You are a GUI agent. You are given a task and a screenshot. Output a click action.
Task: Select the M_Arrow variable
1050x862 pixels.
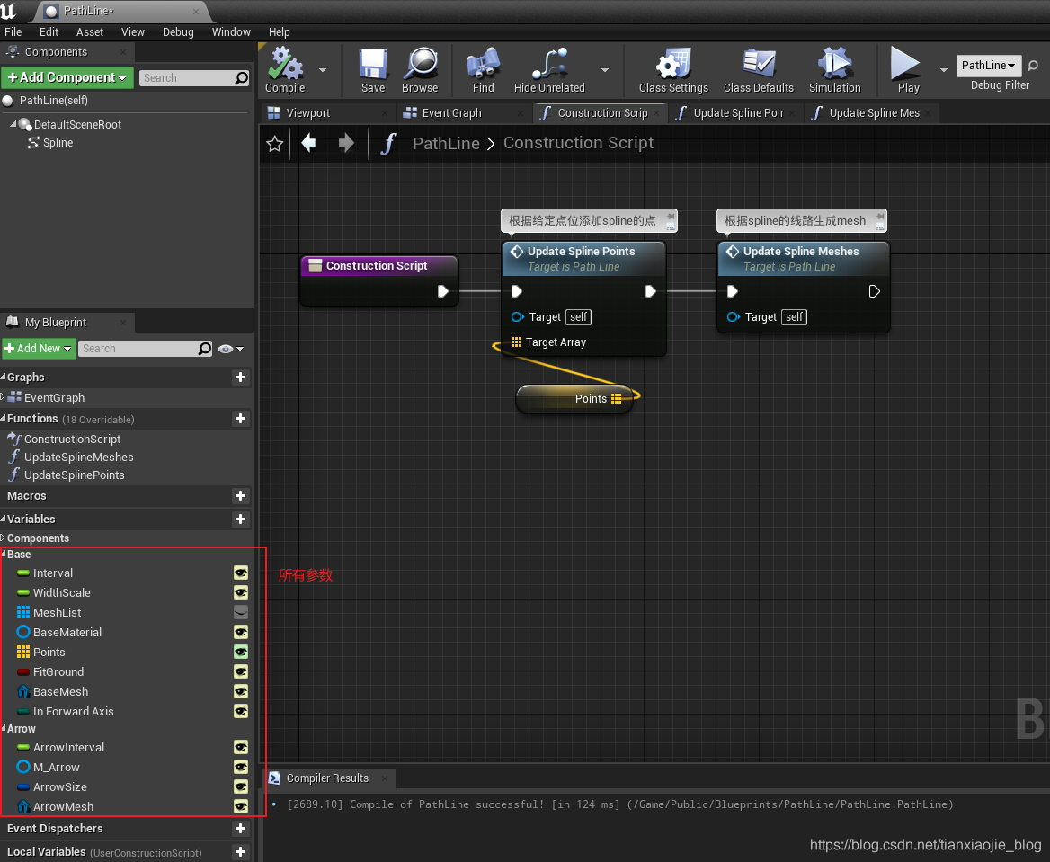tap(57, 767)
